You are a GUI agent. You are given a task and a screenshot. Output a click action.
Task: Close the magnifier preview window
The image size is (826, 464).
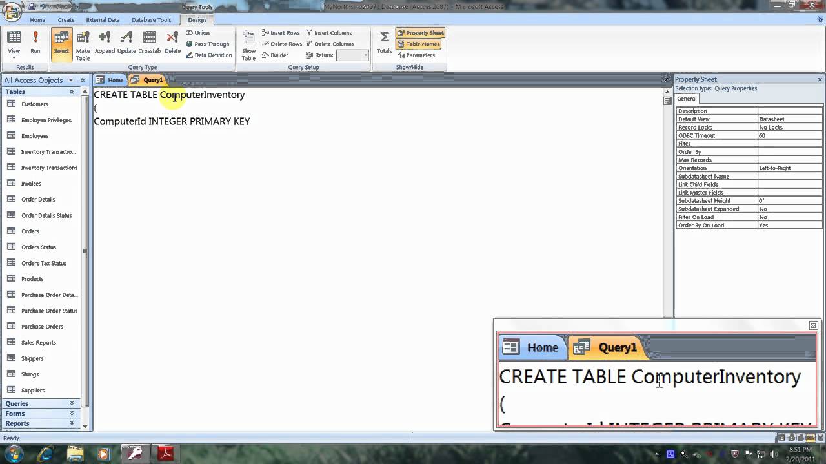[x=814, y=325]
